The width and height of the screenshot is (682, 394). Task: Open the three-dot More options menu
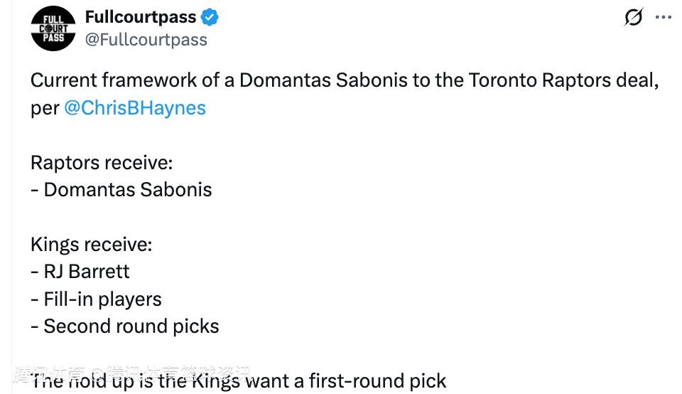click(x=663, y=17)
